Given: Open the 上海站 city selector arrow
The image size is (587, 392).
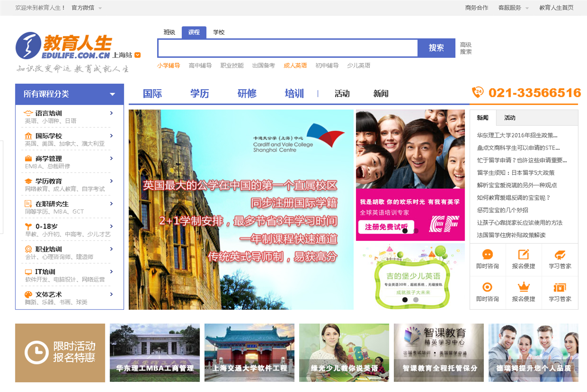Looking at the screenshot, I should [x=137, y=55].
